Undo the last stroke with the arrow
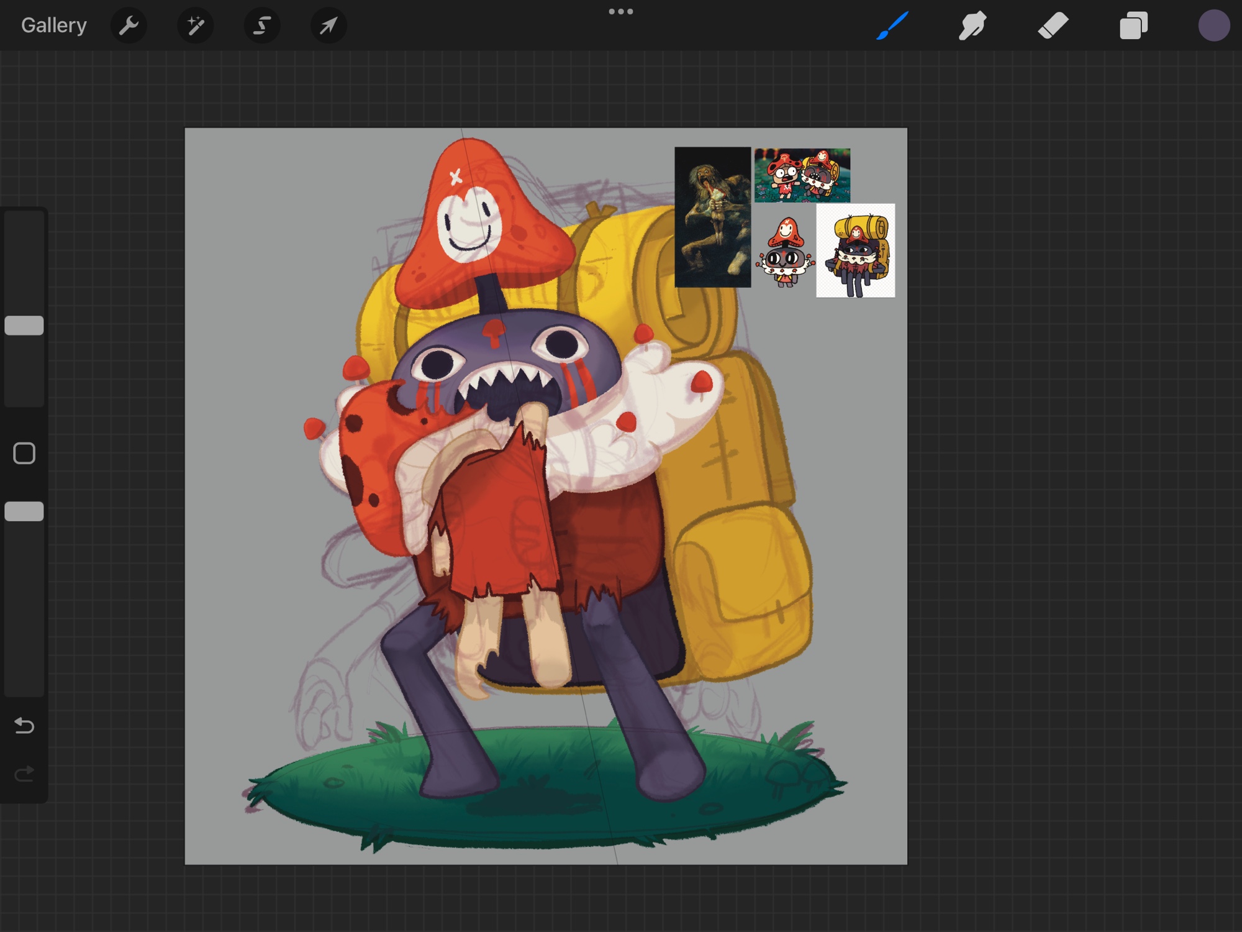The height and width of the screenshot is (932, 1242). pos(24,725)
